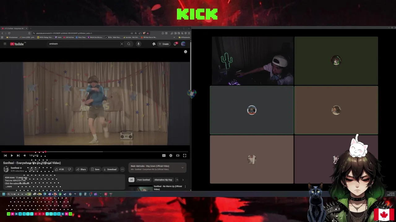Reload the page with the browser refresh icon

coord(9,33)
